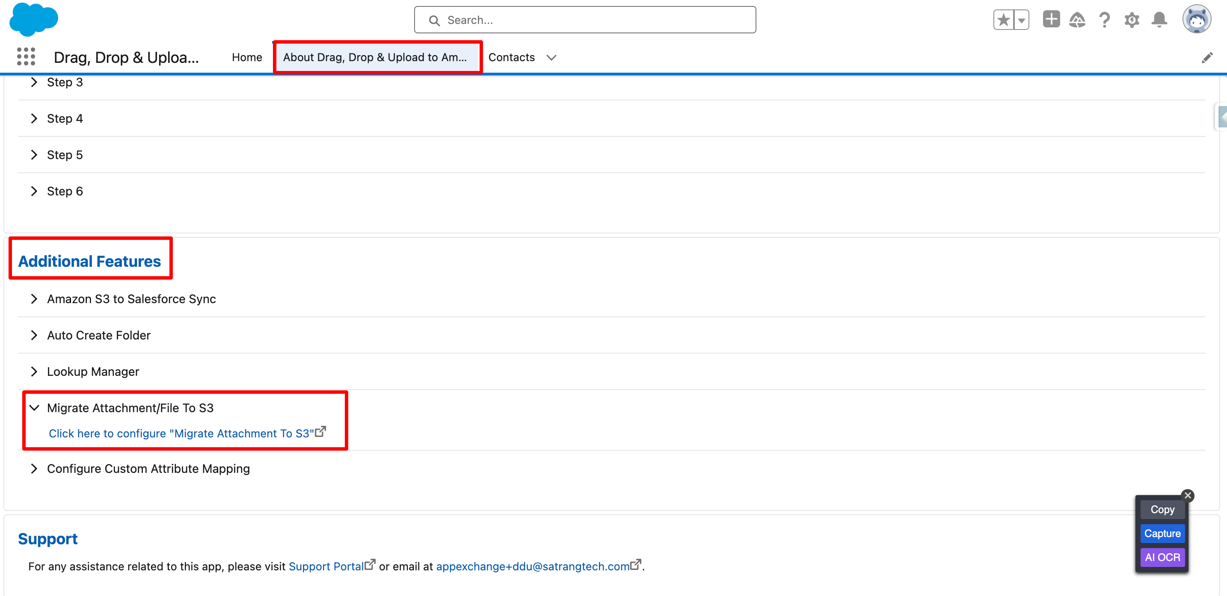Image resolution: width=1227 pixels, height=596 pixels.
Task: Open the Global Actions plus icon
Action: [x=1051, y=20]
